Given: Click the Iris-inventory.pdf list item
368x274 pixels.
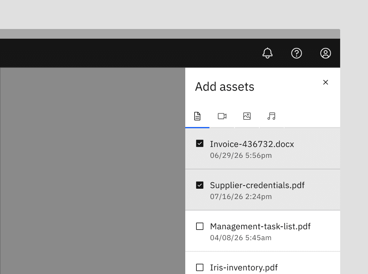Looking at the screenshot, I should tap(244, 268).
